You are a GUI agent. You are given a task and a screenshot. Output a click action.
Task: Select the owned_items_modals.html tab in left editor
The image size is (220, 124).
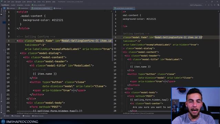[x=42, y=8]
